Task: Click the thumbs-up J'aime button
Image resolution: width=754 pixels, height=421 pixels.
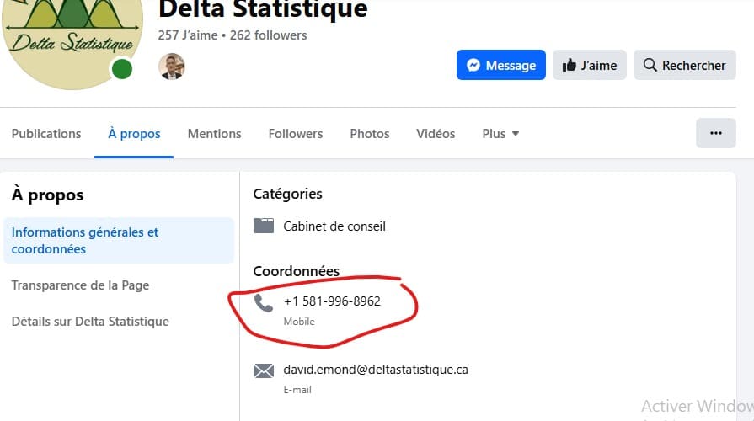Action: pyautogui.click(x=589, y=65)
